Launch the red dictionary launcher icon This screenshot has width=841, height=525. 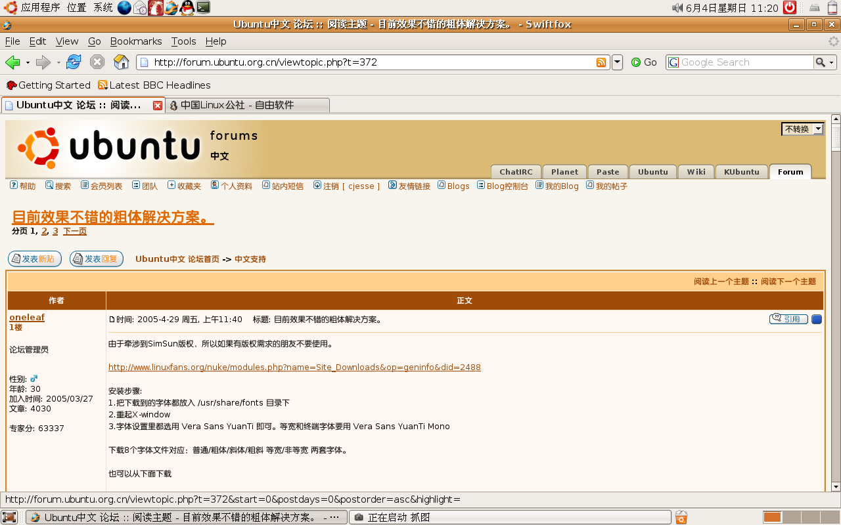[156, 8]
